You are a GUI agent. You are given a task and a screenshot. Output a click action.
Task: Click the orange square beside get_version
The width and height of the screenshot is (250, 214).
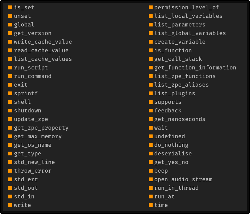(10, 33)
